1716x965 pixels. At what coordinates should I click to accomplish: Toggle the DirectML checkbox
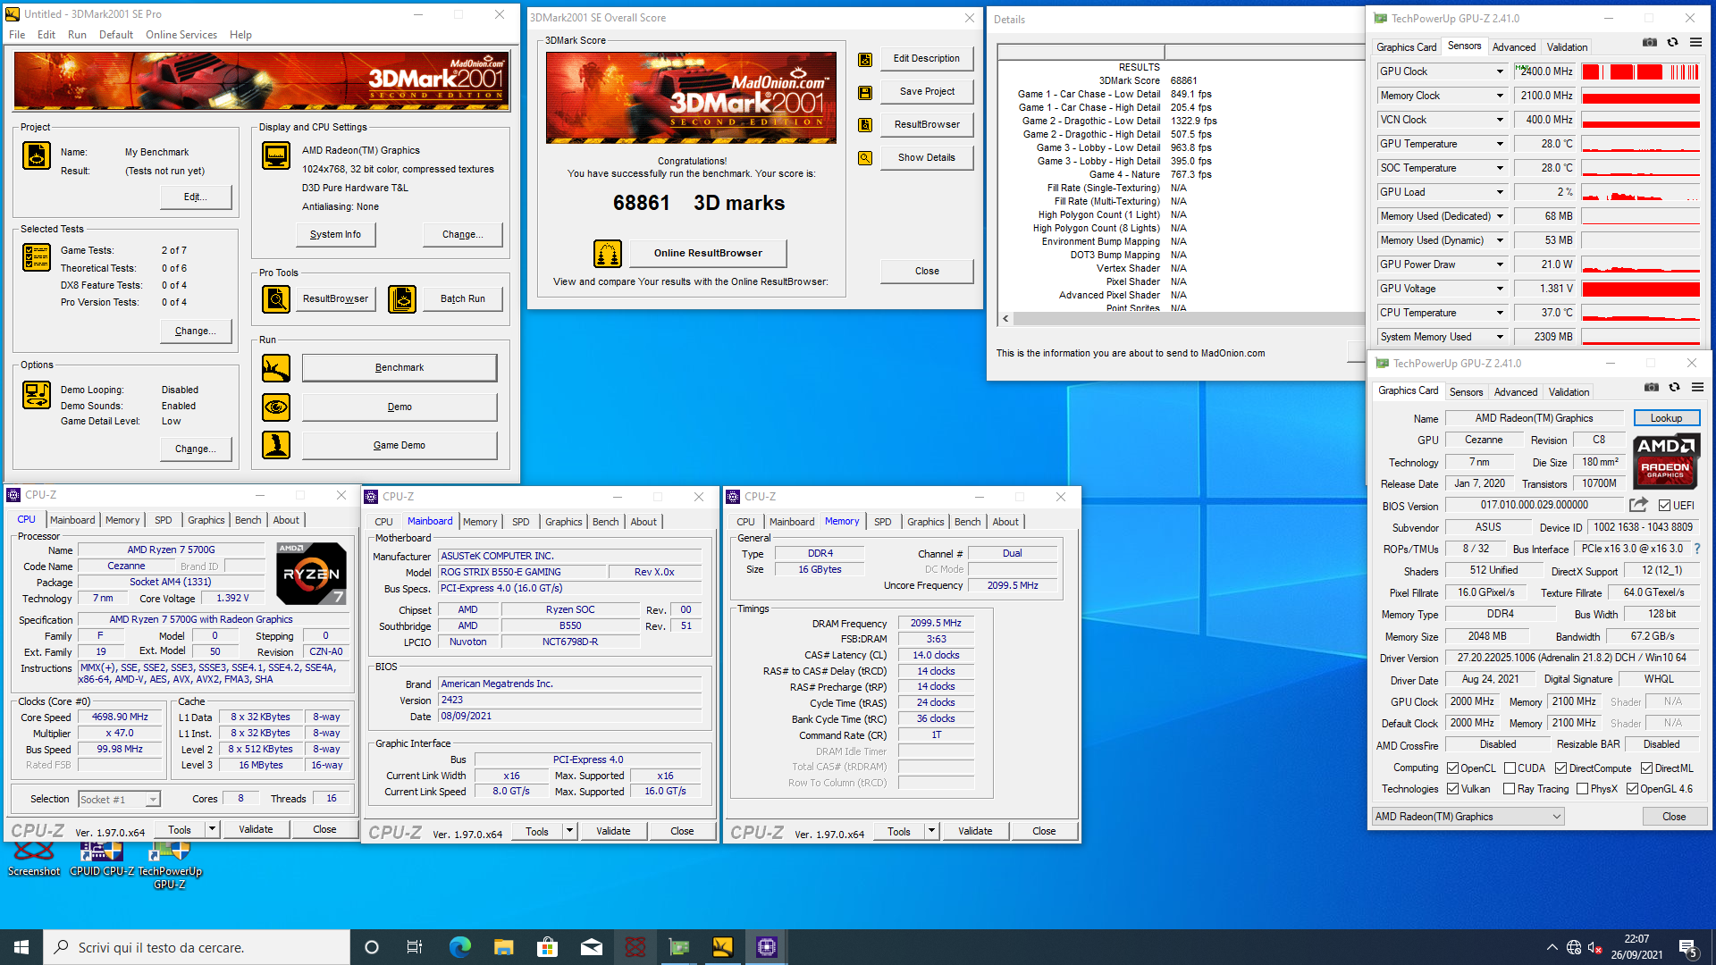1646,768
